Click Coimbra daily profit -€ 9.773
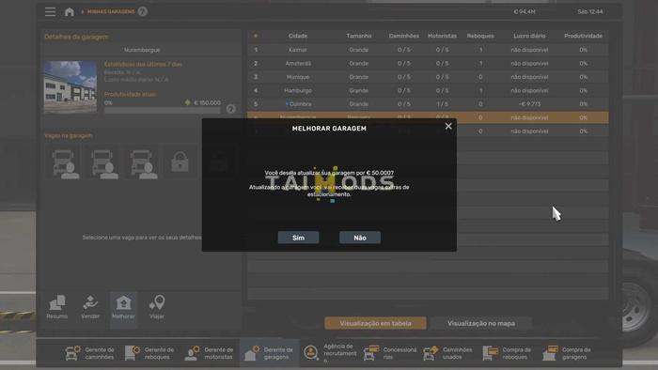 click(x=529, y=104)
